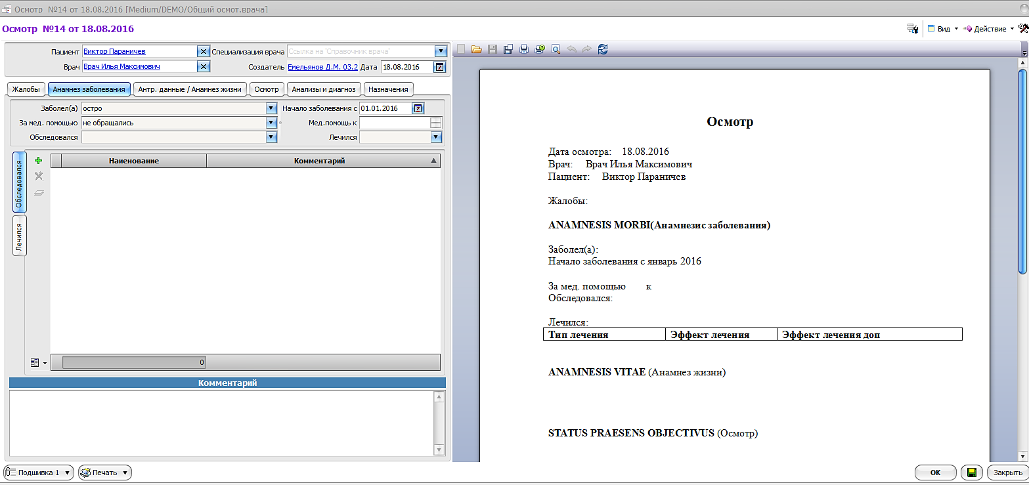Click the printer icon with question mark
The width and height of the screenshot is (1029, 485).
540,49
